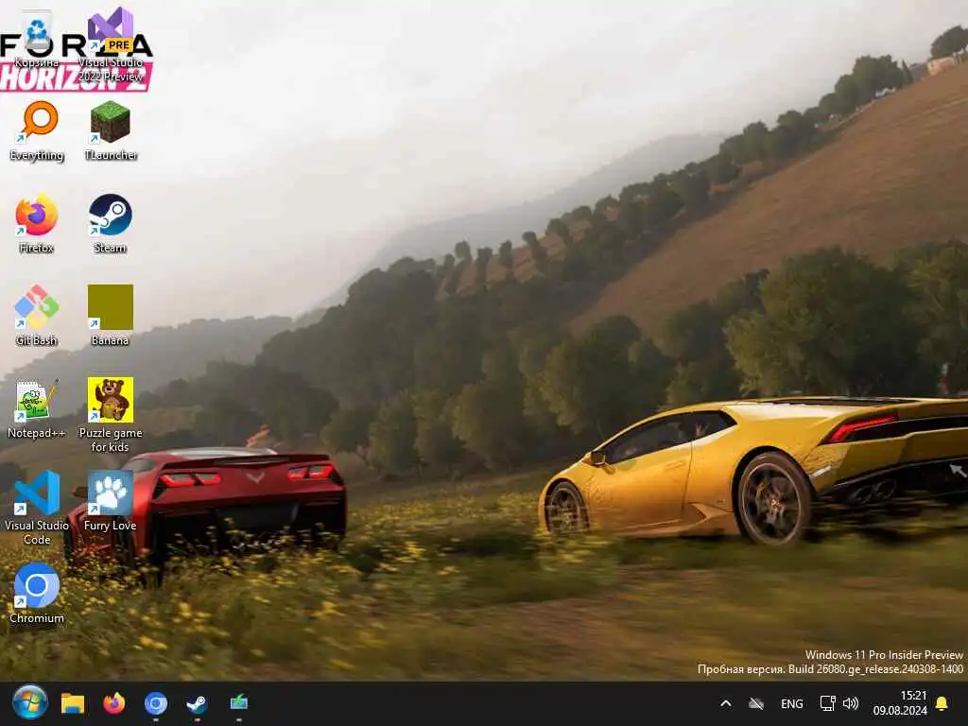This screenshot has height=726, width=968.
Task: Show hidden system tray icons
Action: (x=726, y=703)
